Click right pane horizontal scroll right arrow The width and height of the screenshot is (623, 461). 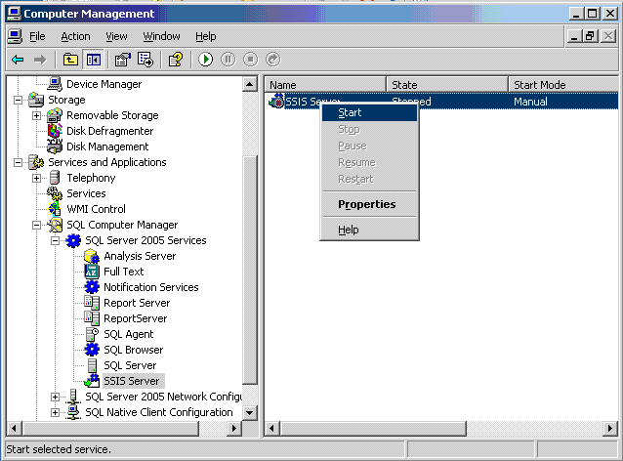pos(610,429)
